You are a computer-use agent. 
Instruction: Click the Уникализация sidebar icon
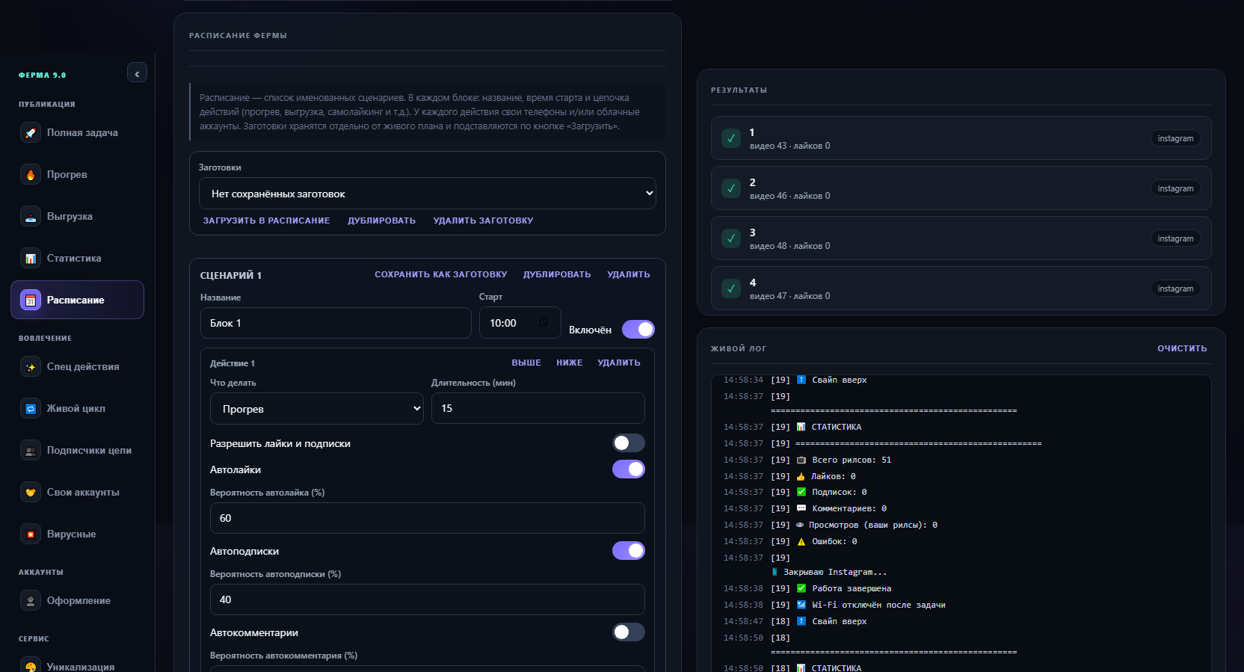[x=31, y=665]
